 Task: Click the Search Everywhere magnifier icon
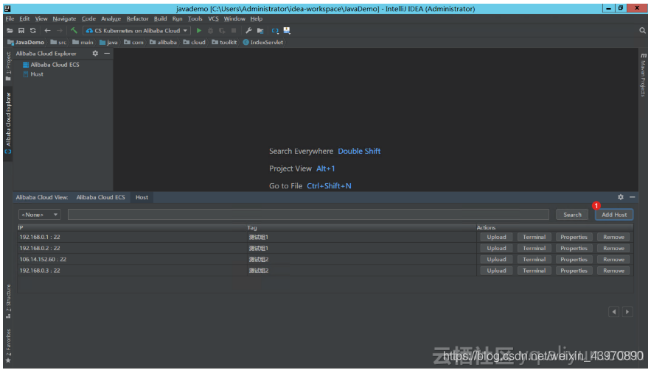[642, 31]
